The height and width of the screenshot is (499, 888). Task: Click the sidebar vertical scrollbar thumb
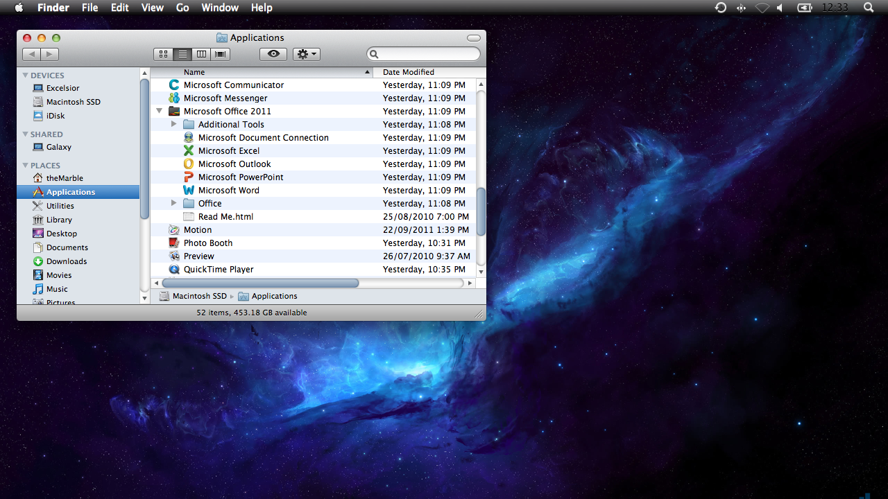[144, 148]
